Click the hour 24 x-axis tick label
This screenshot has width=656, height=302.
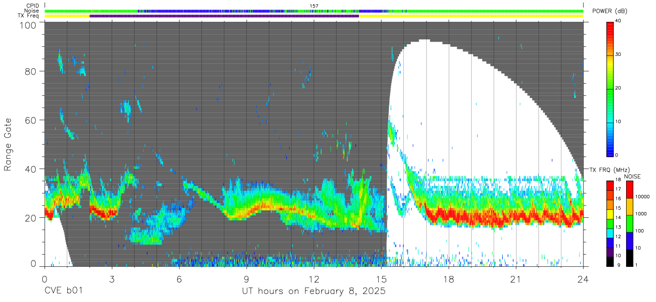coord(583,279)
